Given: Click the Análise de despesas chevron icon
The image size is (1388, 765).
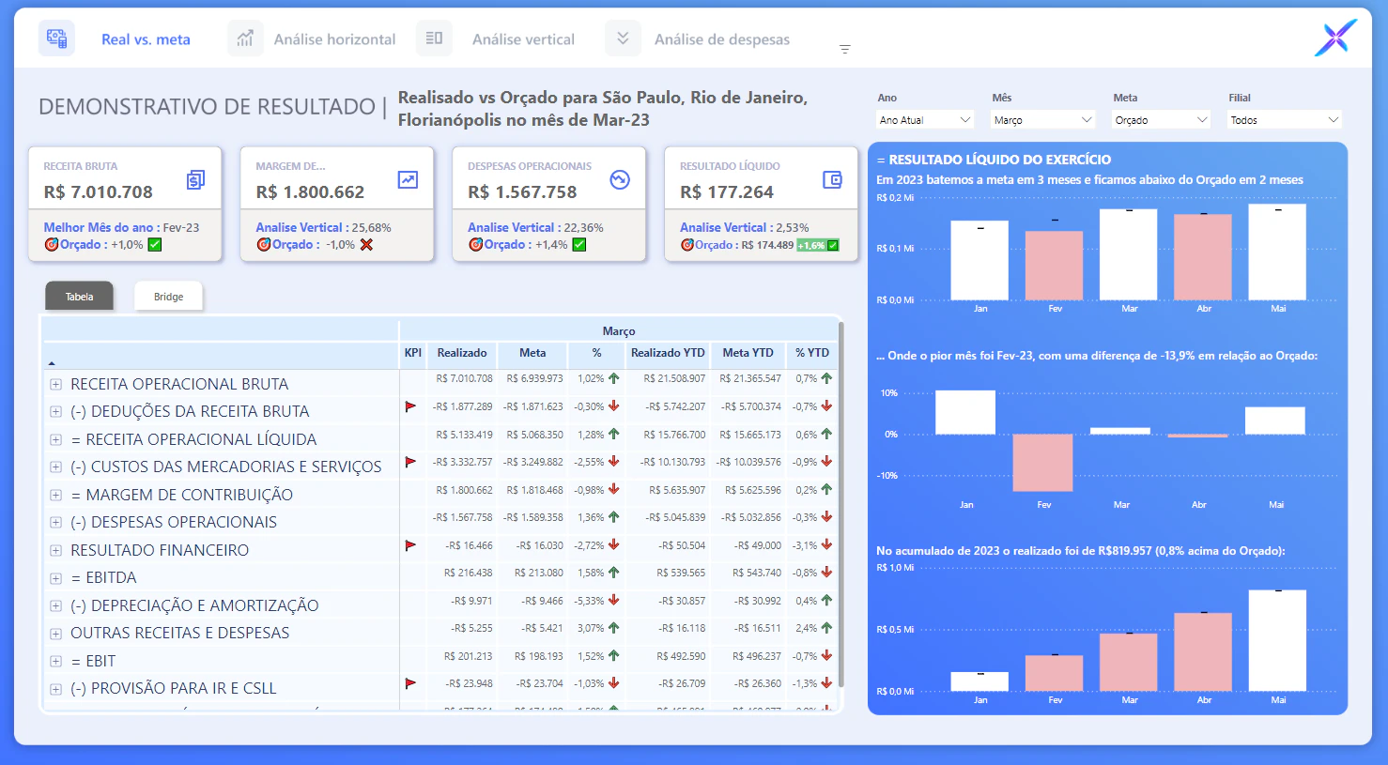Looking at the screenshot, I should (x=623, y=38).
